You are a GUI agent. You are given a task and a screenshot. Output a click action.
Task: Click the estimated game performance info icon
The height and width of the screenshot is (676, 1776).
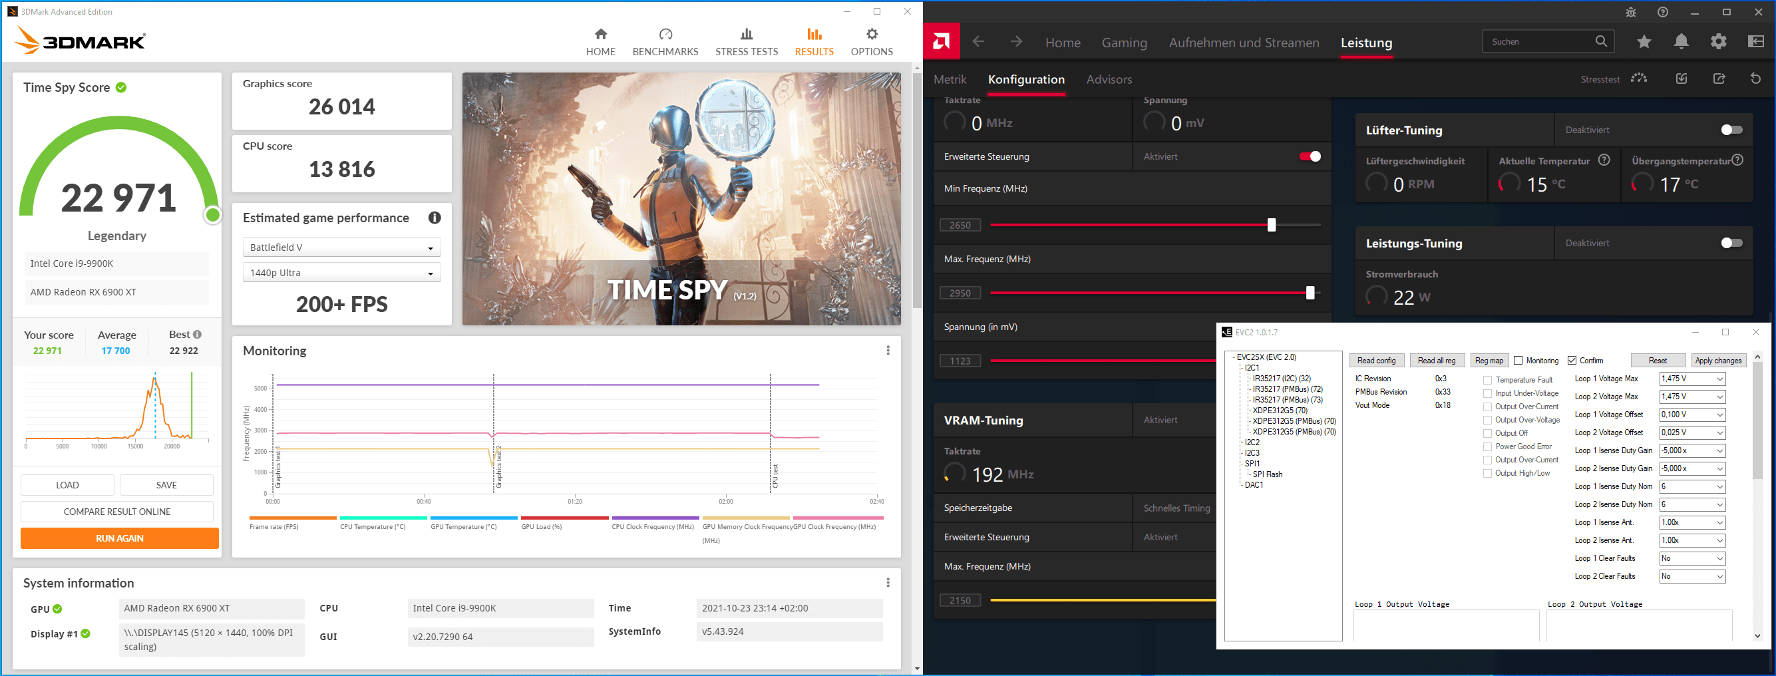click(x=435, y=218)
